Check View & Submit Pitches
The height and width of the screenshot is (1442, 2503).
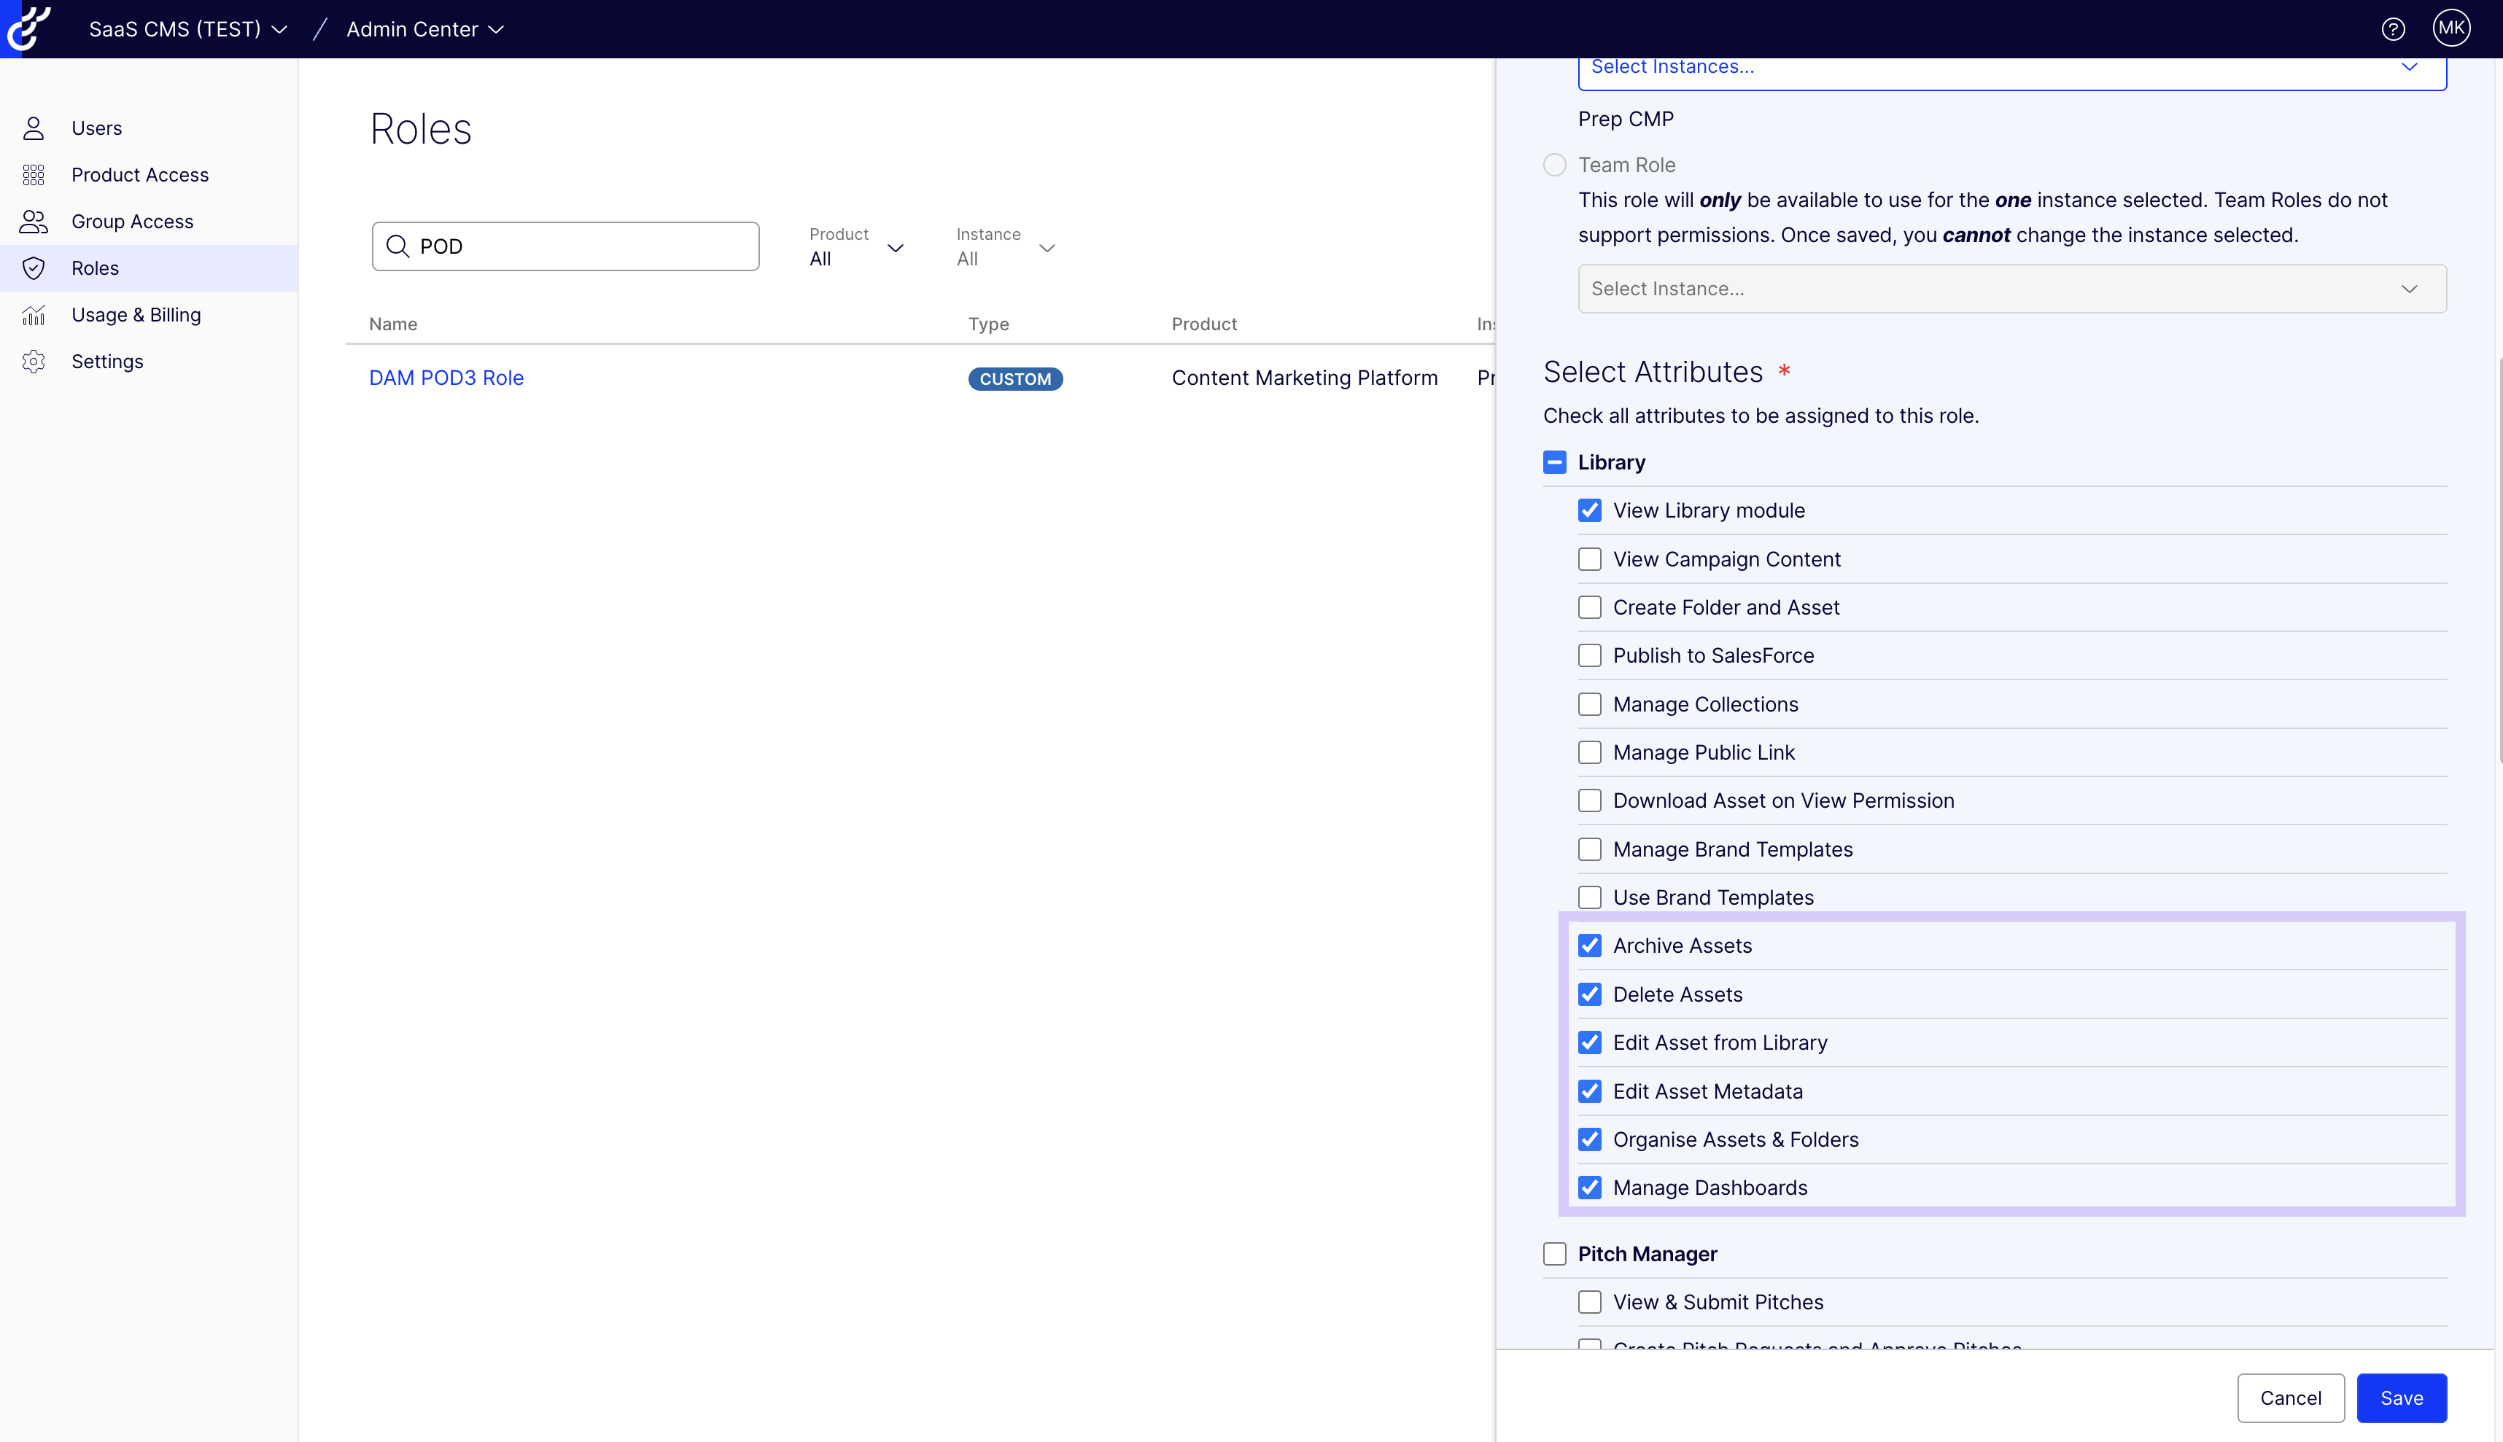[x=1588, y=1302]
